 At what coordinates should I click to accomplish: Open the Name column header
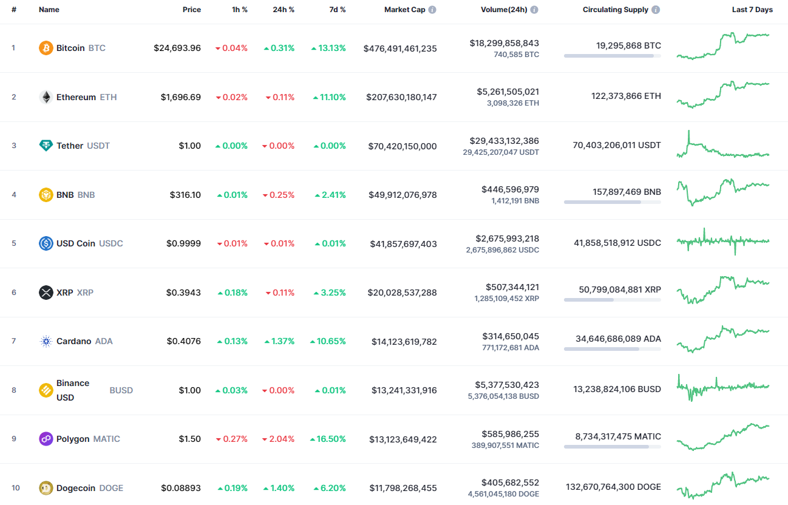point(49,9)
